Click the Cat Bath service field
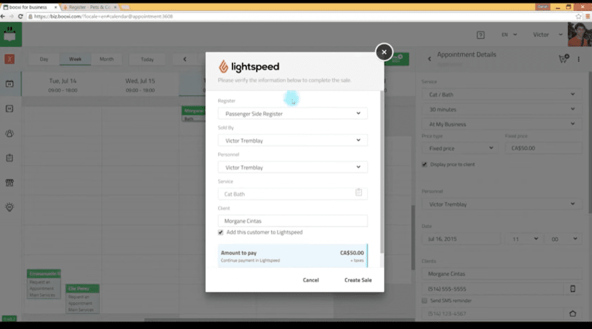This screenshot has height=329, width=592. [x=293, y=194]
